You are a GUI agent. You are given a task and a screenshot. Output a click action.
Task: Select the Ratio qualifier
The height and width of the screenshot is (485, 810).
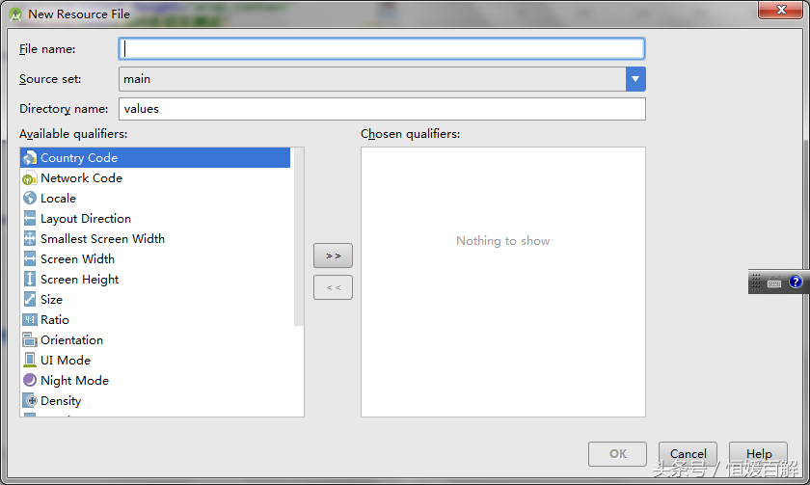coord(155,320)
